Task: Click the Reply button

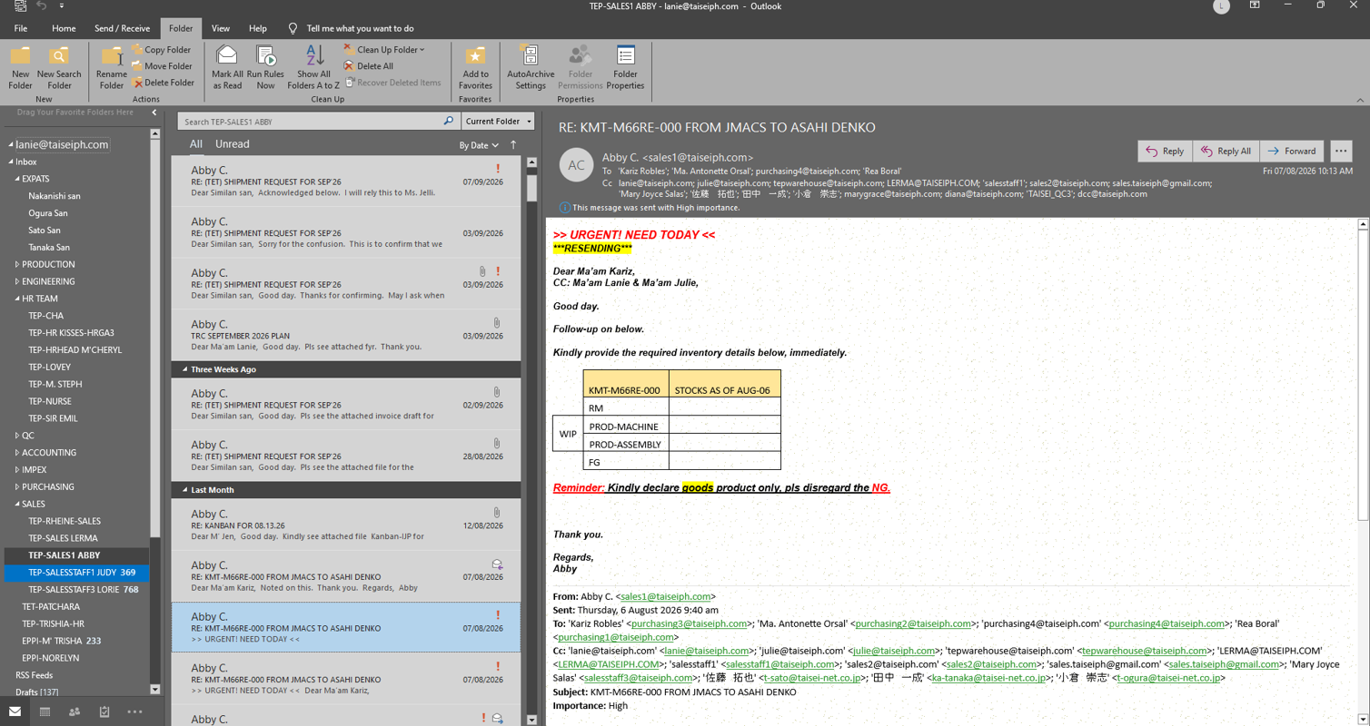Action: click(x=1165, y=152)
